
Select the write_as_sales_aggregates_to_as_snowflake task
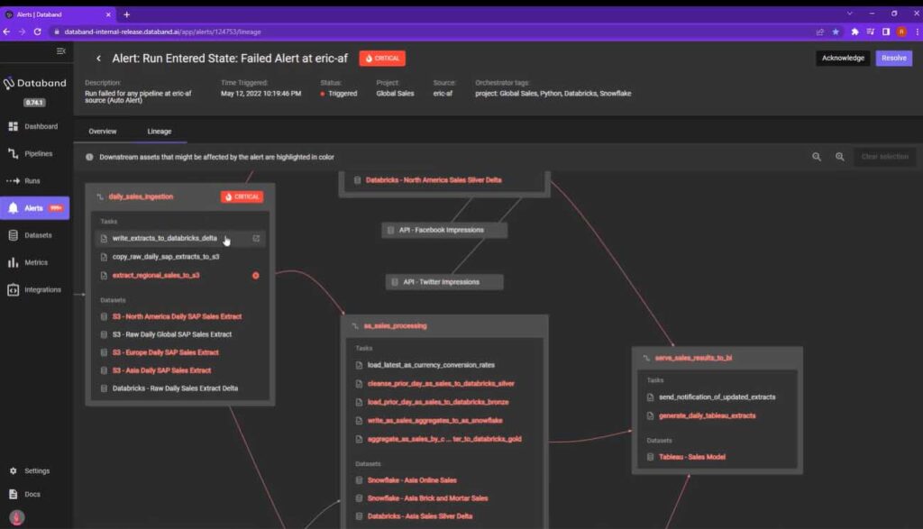[435, 421]
